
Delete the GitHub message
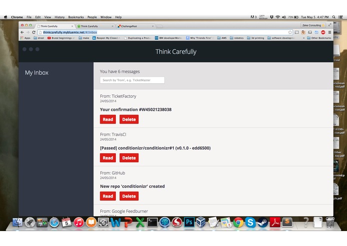tap(129, 196)
